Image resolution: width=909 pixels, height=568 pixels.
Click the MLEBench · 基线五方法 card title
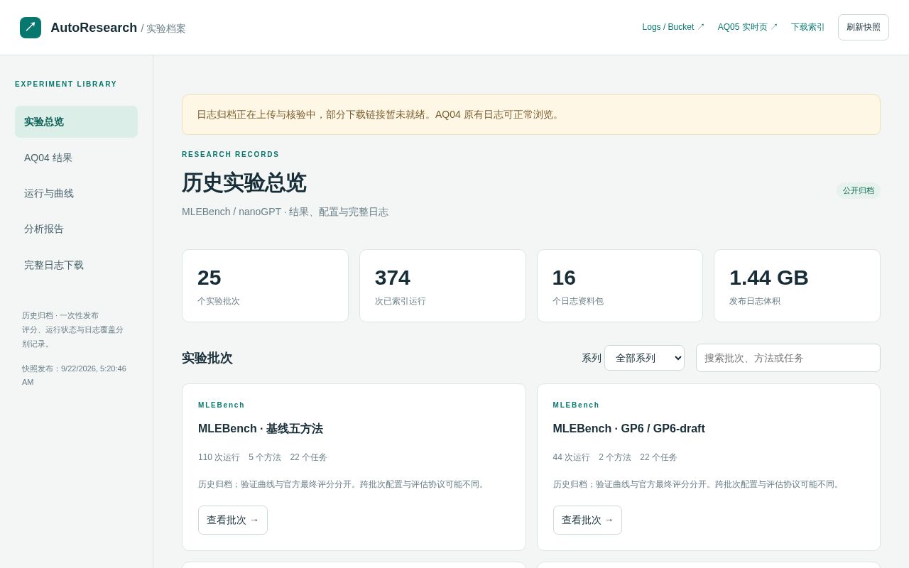pos(261,429)
